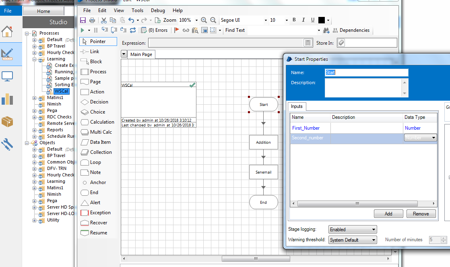Screen dimensions: 450x267
Task: Run the process with green Go icon
Action: (83, 30)
